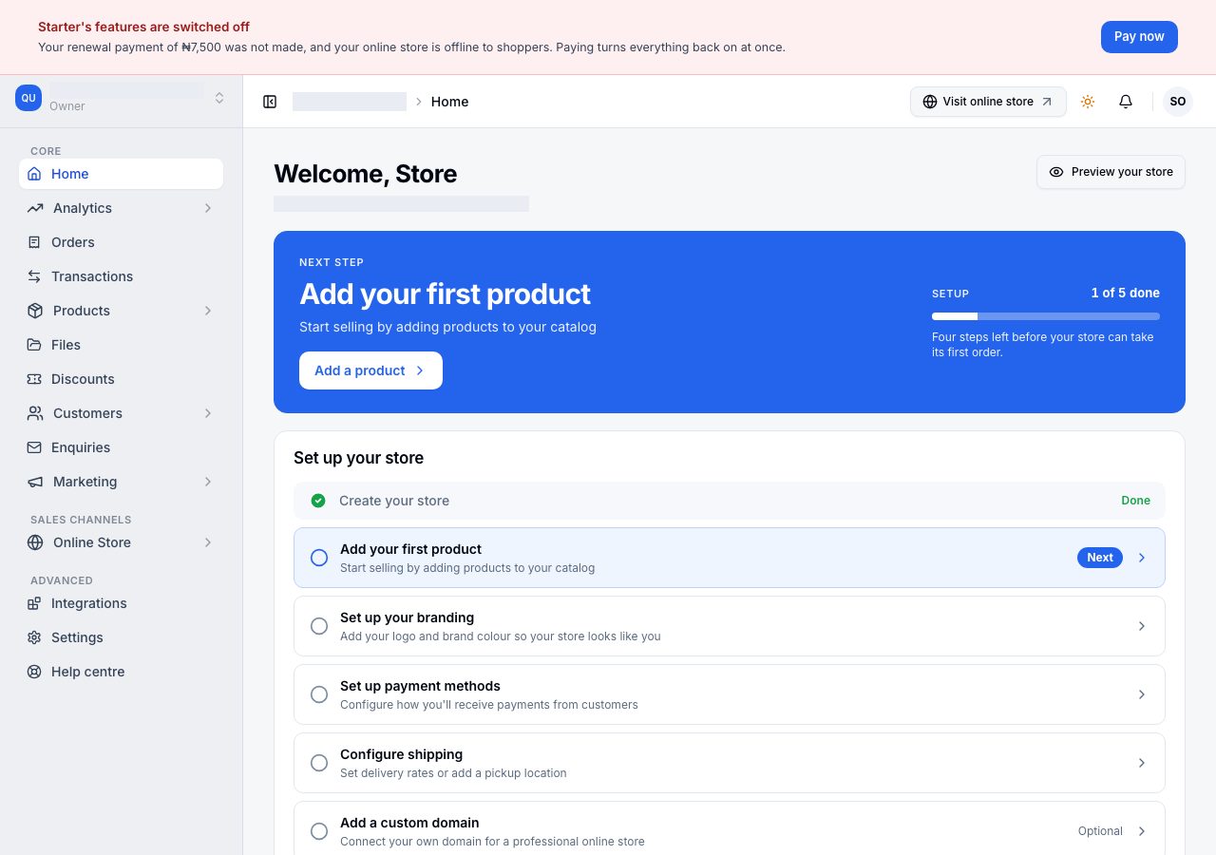Select the Add your first product circle

click(319, 558)
